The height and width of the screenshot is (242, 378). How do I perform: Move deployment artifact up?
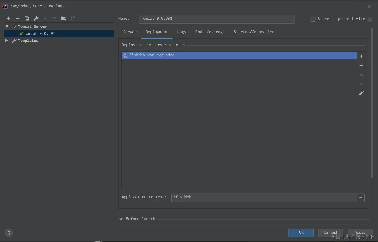(x=361, y=75)
